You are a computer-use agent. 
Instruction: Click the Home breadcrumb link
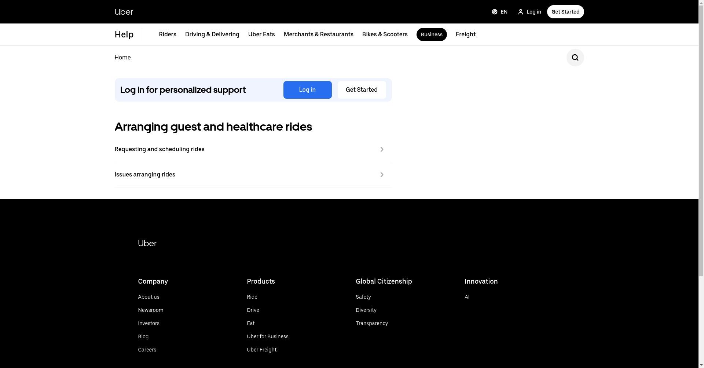coord(122,58)
